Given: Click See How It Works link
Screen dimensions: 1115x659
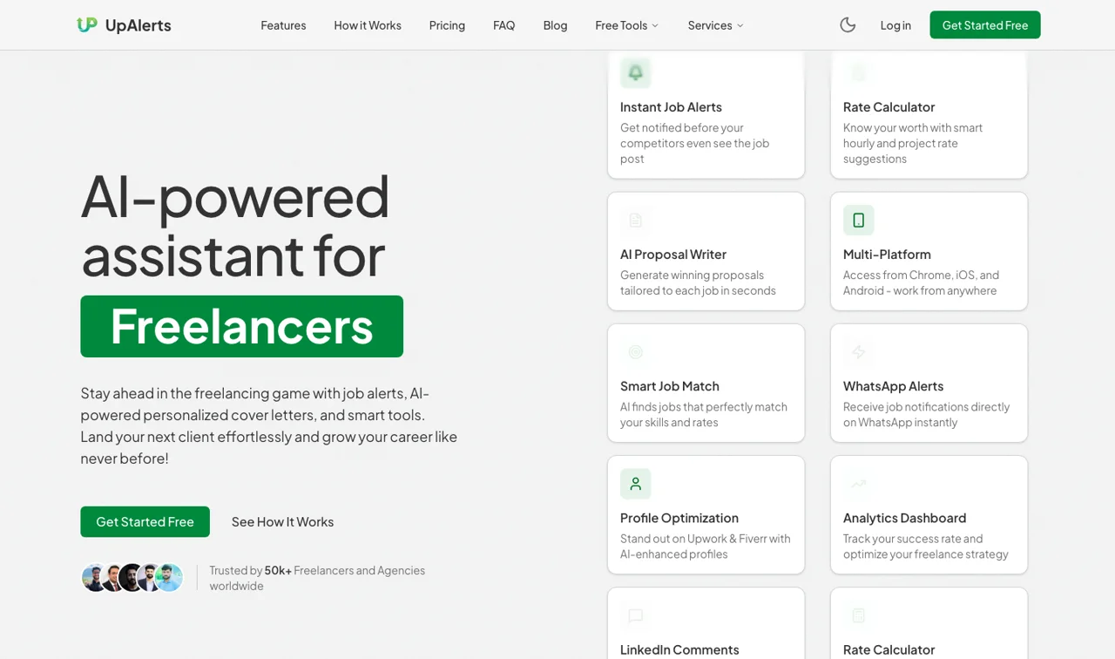Looking at the screenshot, I should 282,522.
